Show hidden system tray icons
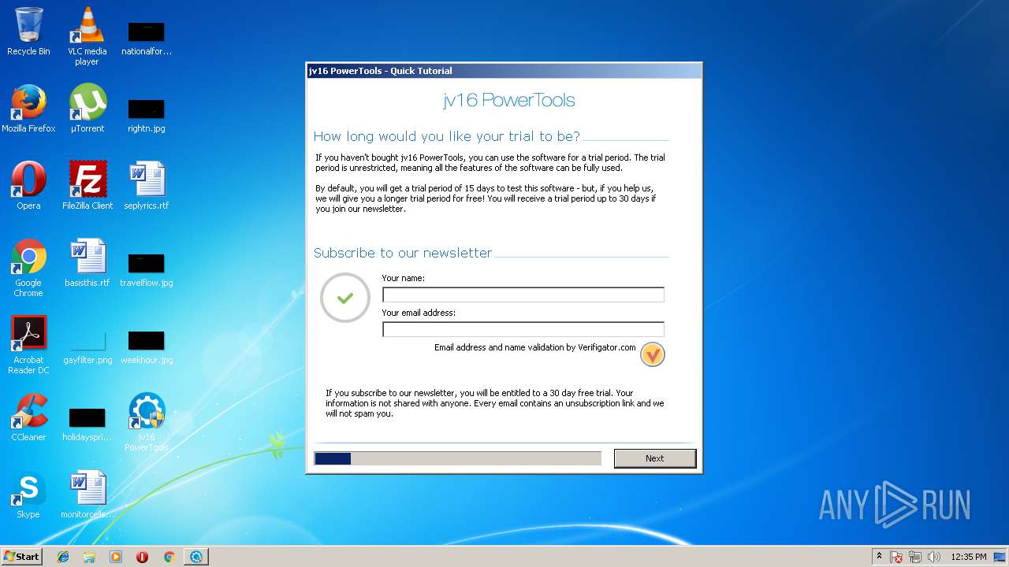Viewport: 1009px width, 567px height. click(879, 557)
